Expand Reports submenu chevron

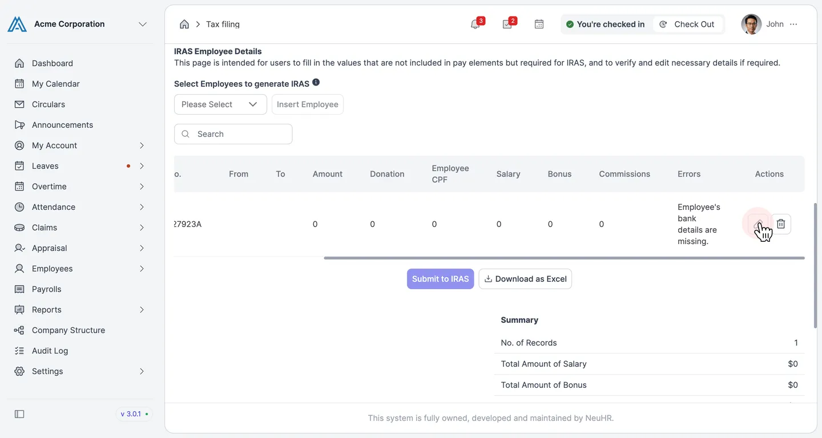142,310
